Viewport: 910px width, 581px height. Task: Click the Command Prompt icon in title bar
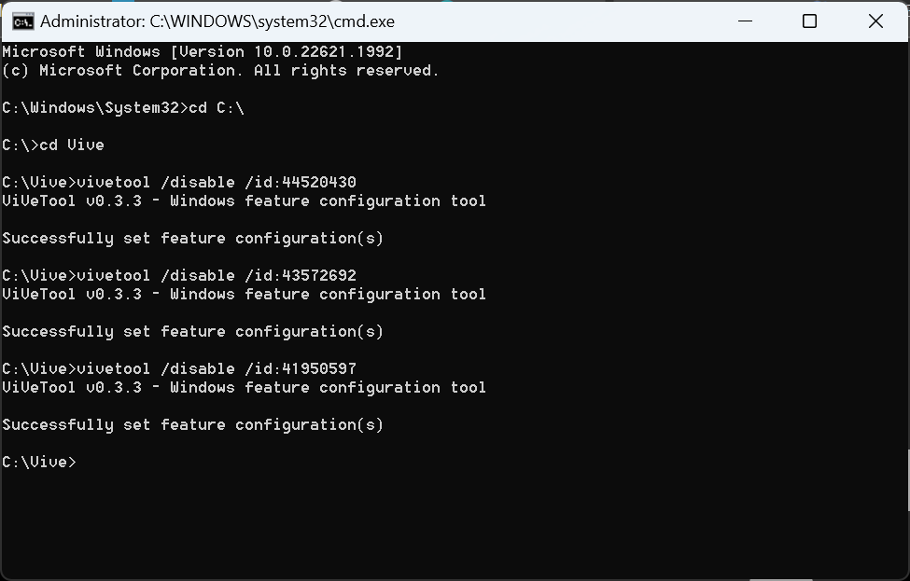(x=25, y=21)
